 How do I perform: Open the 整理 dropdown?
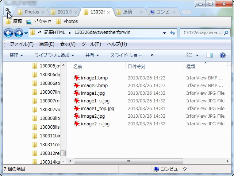tap(16, 55)
